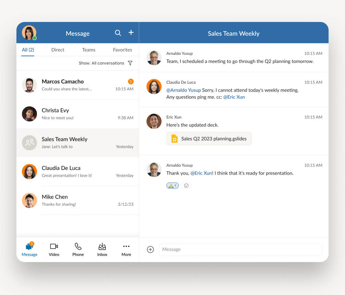Start a new conversation with the plus icon
This screenshot has height=295, width=345.
coord(131,33)
